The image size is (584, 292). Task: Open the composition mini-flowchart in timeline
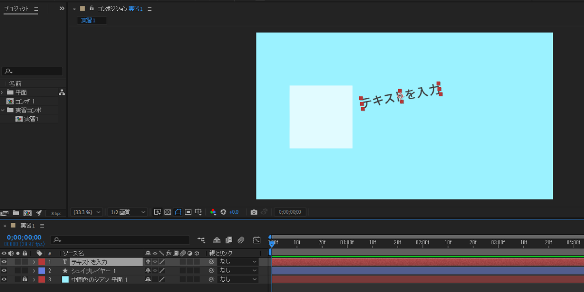pos(201,240)
